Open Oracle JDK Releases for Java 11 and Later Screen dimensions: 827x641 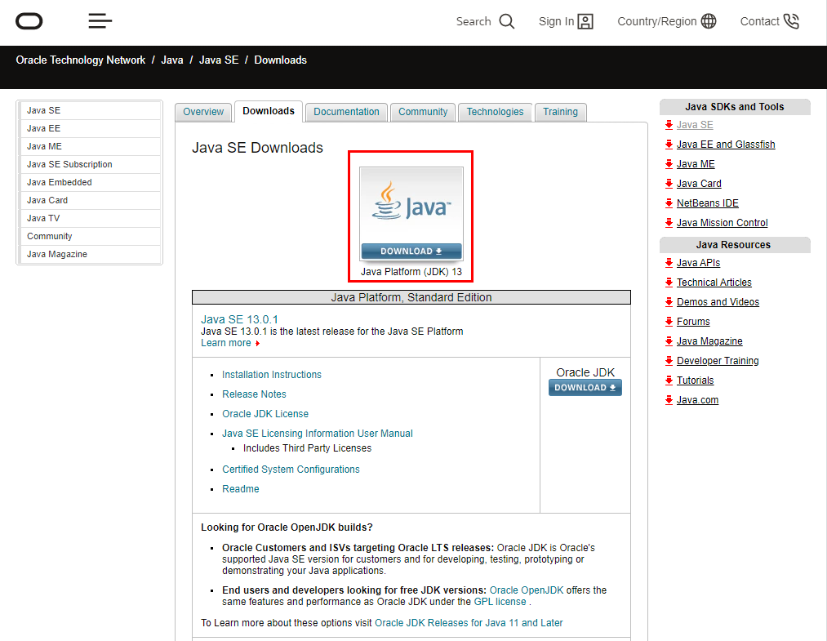469,622
